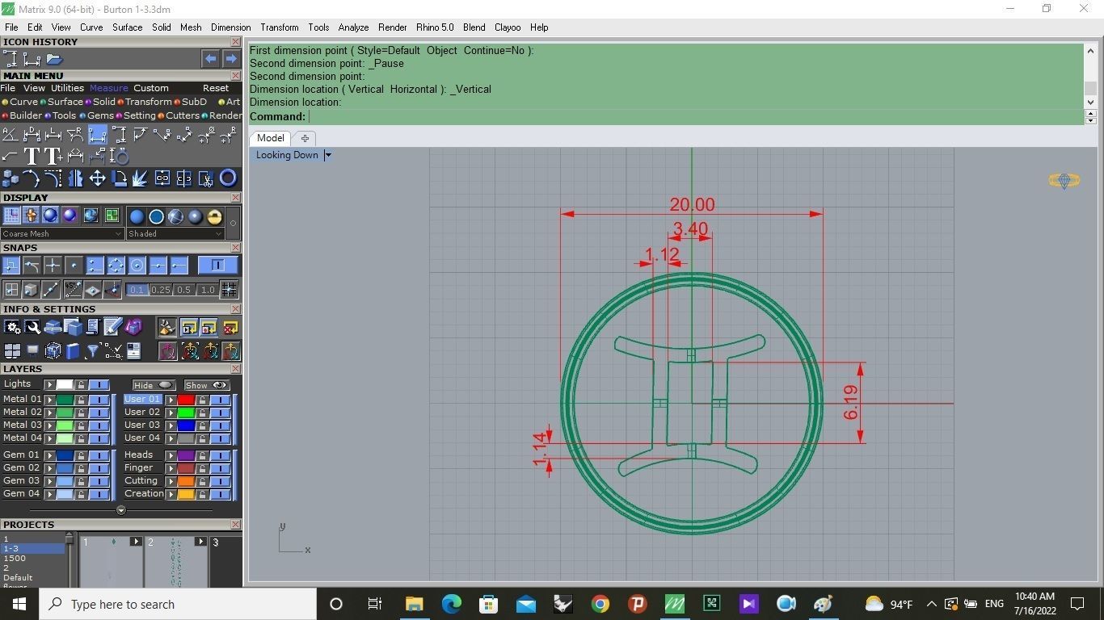Image resolution: width=1104 pixels, height=620 pixels.
Task: Open the Gems category
Action: pos(100,115)
